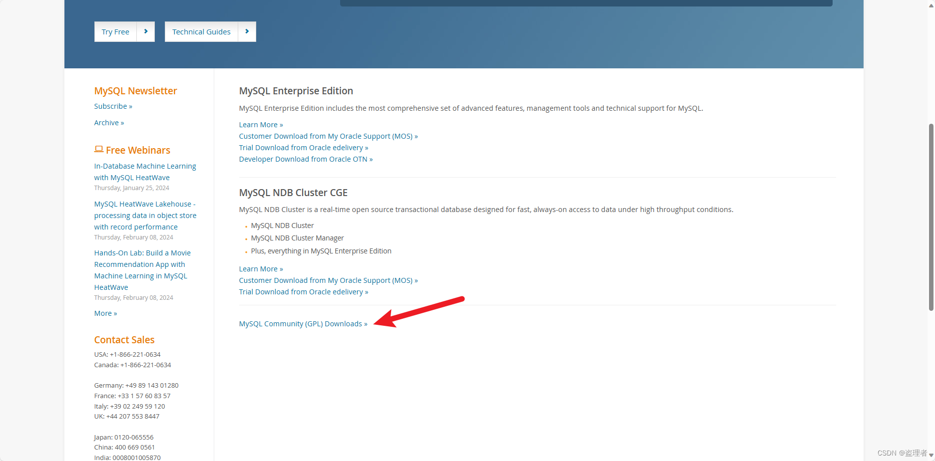Screen dimensions: 935x461
Task: Select the MySQL NDB Cluster CGE heading
Action: point(293,193)
